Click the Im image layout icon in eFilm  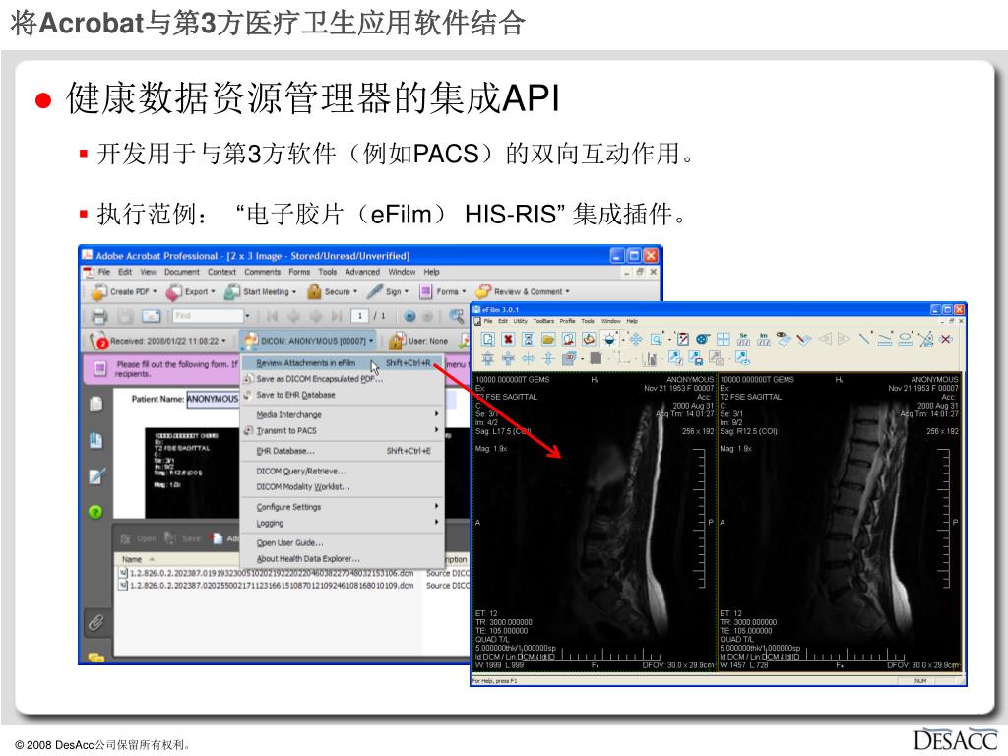pyautogui.click(x=764, y=339)
